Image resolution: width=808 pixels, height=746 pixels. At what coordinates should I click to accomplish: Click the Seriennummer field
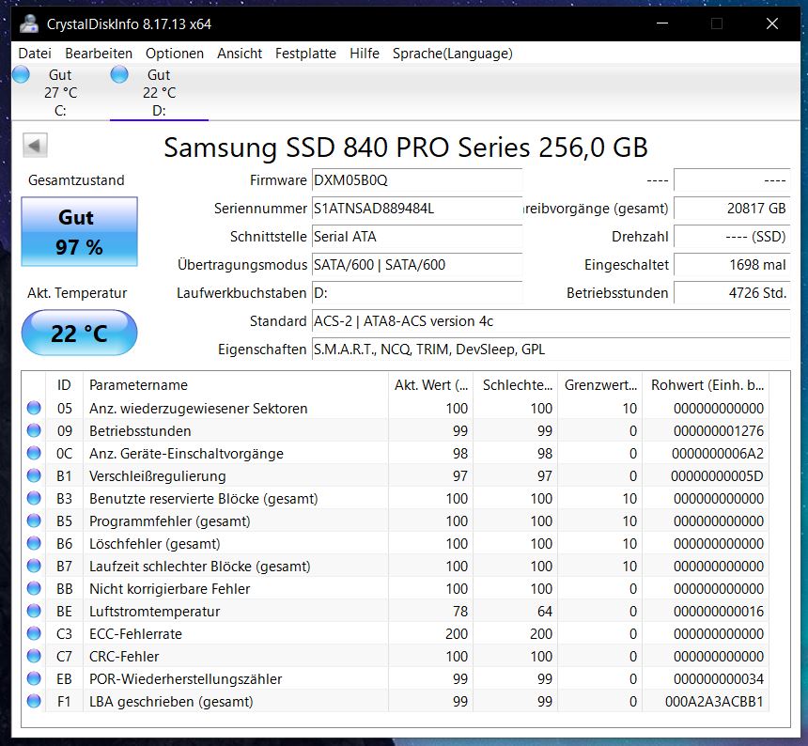(x=417, y=209)
